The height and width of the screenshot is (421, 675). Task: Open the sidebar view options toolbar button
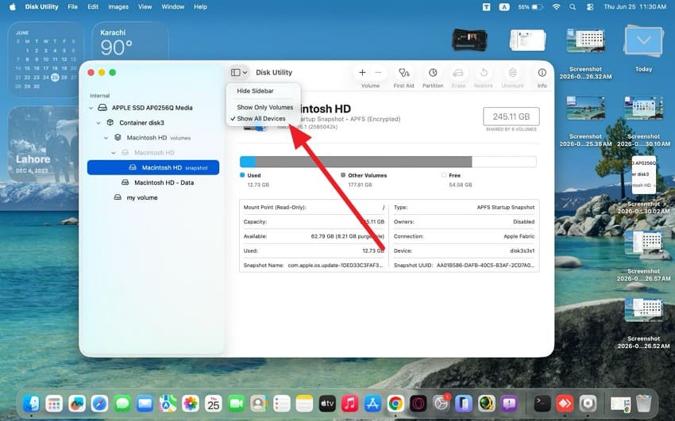point(239,73)
